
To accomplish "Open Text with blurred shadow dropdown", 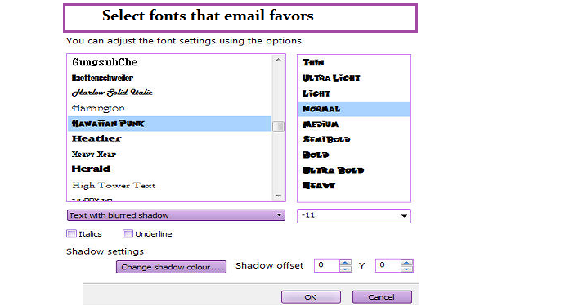I will click(176, 215).
